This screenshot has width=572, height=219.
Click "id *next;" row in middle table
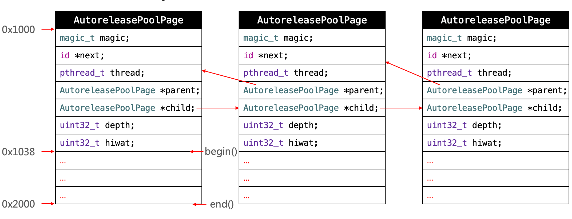(x=312, y=55)
